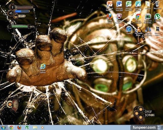Open Windows Explorer folder in taskbar

point(35,127)
